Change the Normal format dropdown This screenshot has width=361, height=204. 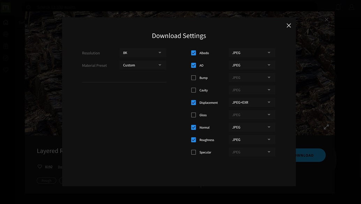252,127
